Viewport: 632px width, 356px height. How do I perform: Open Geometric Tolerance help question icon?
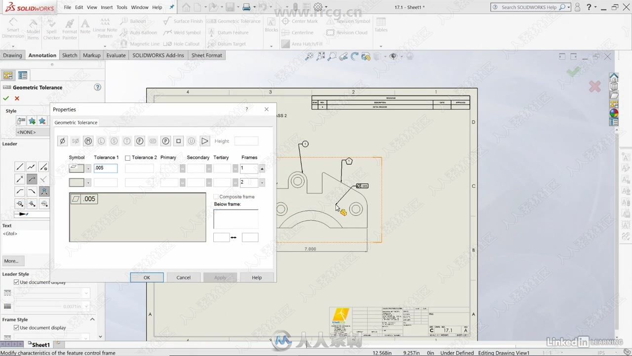pos(97,87)
